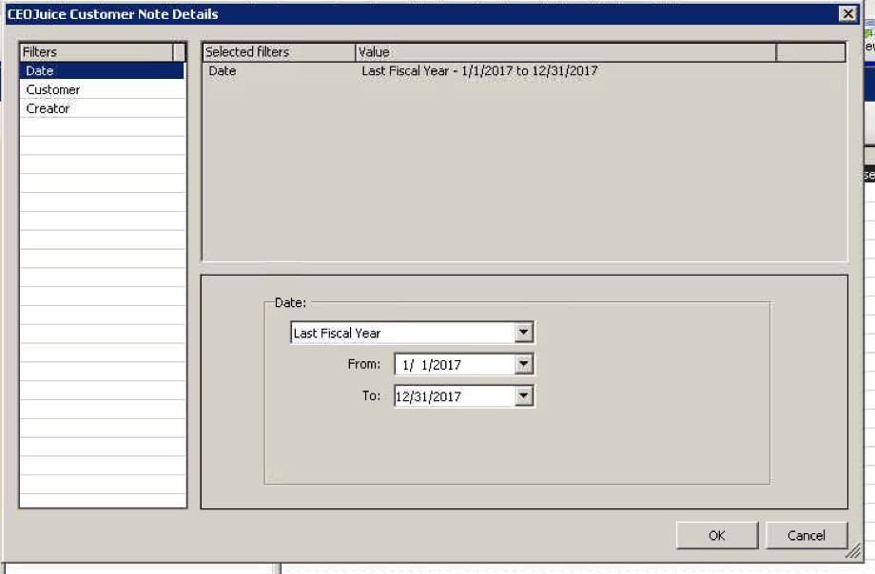Open the To date picker arrow

pyautogui.click(x=523, y=396)
